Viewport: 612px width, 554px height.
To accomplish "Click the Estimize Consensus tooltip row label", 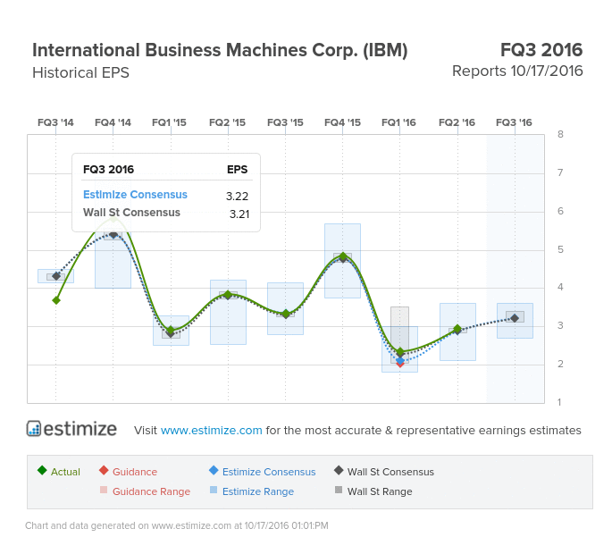I will click(x=135, y=195).
